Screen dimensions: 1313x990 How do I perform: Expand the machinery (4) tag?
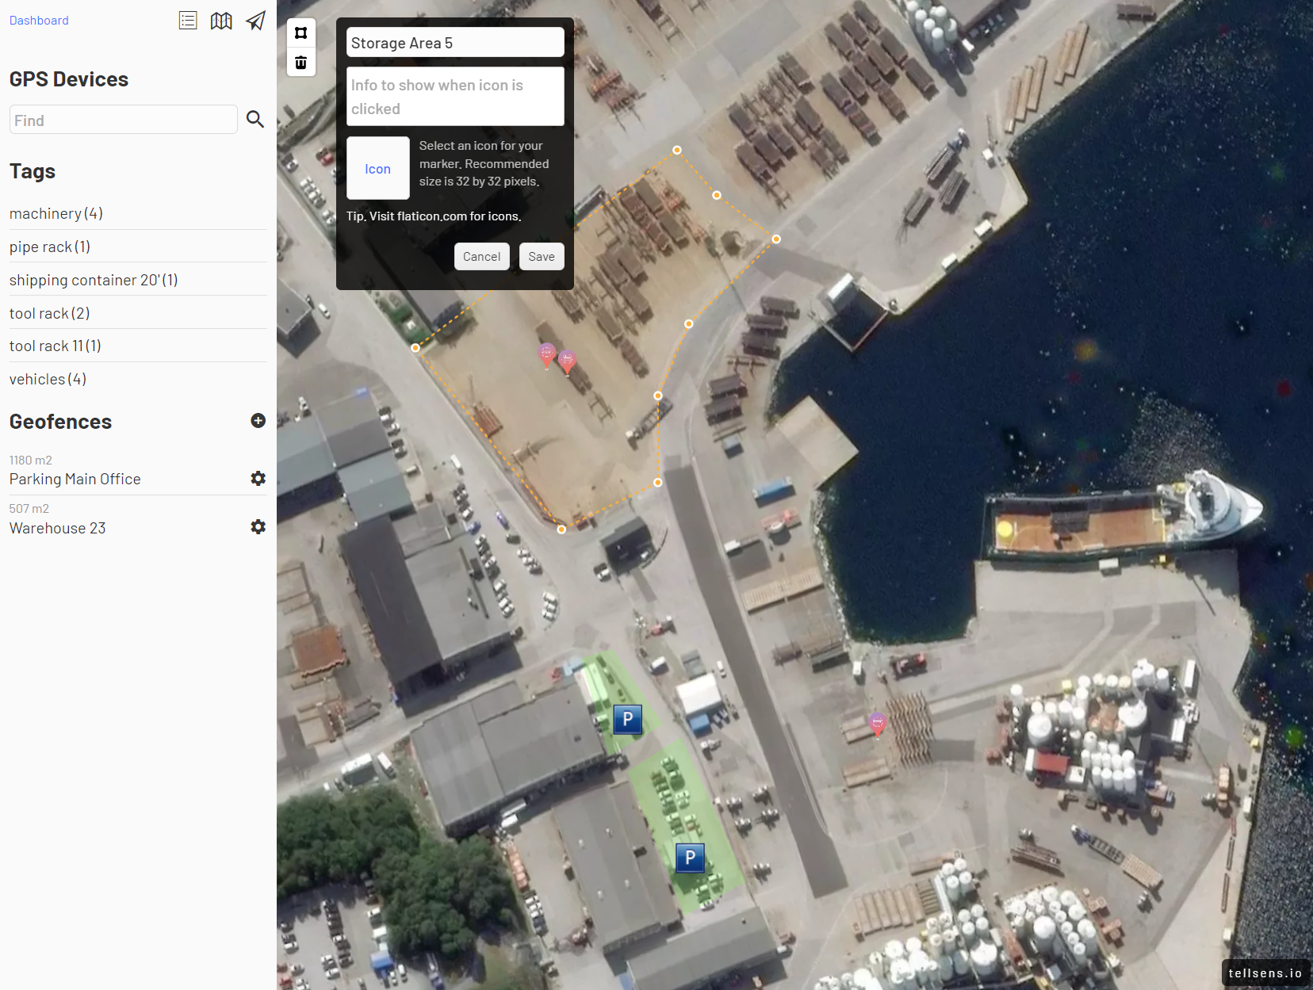(x=56, y=212)
